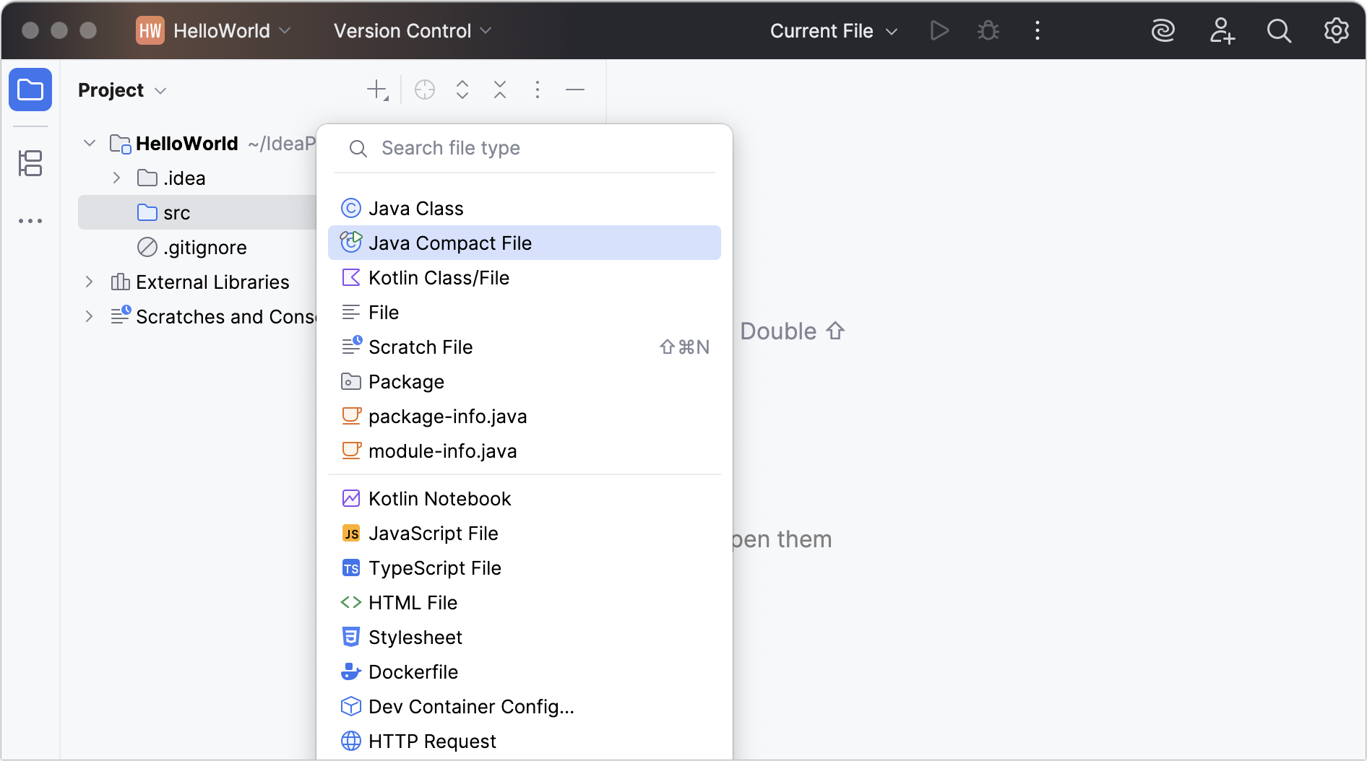This screenshot has height=761, width=1367.
Task: Hide the Project tool window
Action: pos(574,90)
